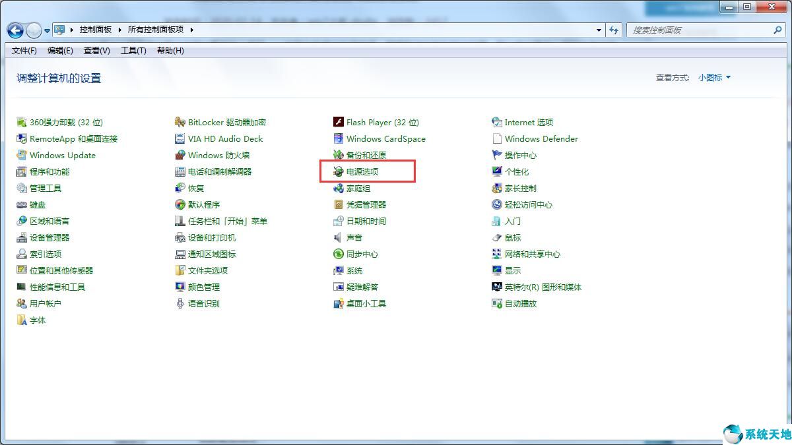This screenshot has height=445, width=792.
Task: Click the Windows Defender icon
Action: 497,138
